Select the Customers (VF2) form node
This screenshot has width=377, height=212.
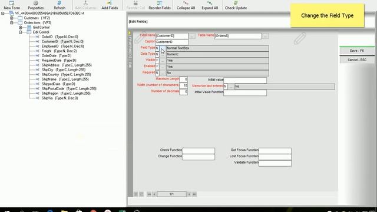[37, 18]
